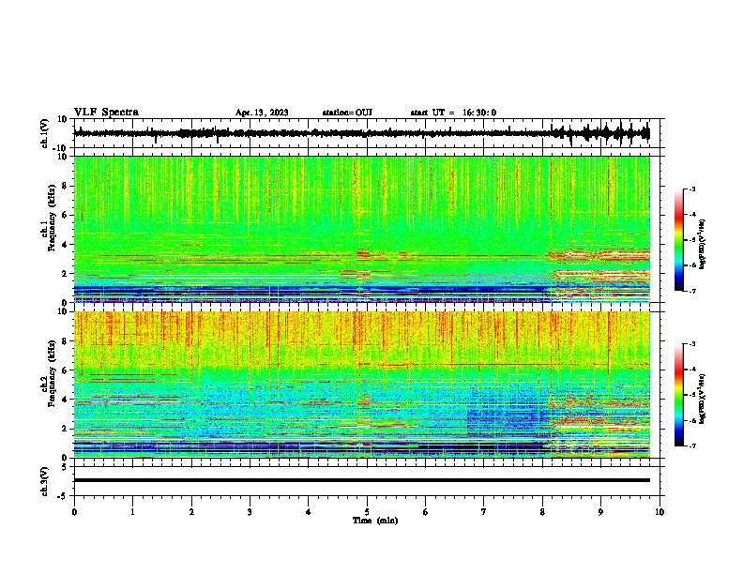This screenshot has height=574, width=743.
Task: Click the date text 'Apr. 13, 2023'
Action: coord(262,113)
